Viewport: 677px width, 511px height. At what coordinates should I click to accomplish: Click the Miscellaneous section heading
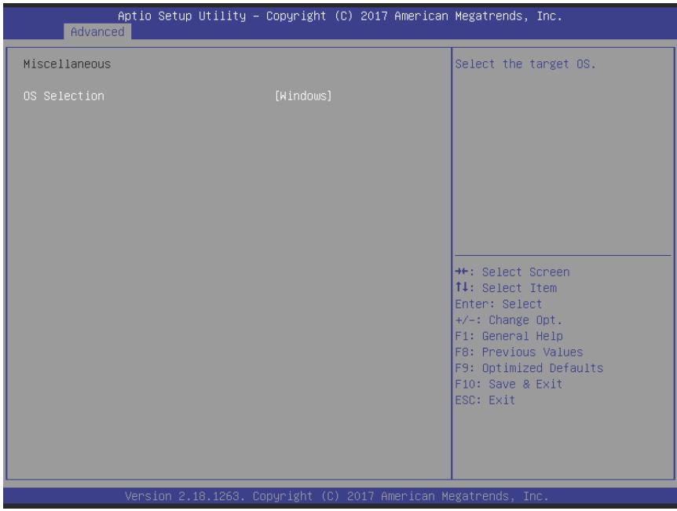67,64
